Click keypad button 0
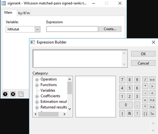 pyautogui.click(x=126, y=105)
